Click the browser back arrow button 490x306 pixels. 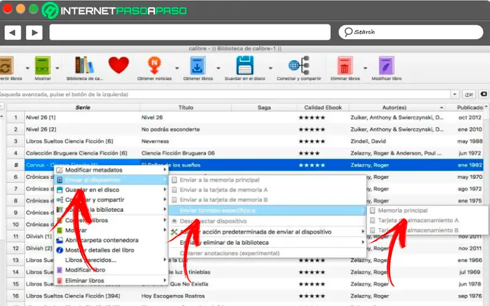(12, 32)
